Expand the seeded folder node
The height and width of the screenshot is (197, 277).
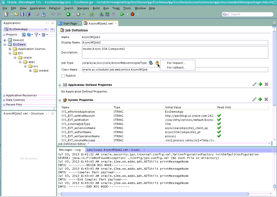coord(30,71)
